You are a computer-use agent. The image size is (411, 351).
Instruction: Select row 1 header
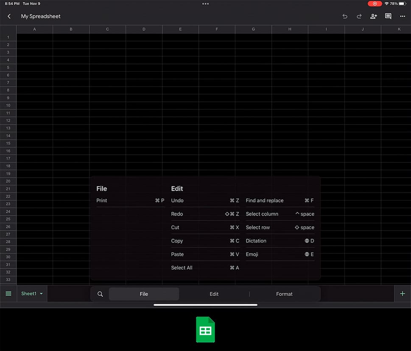pyautogui.click(x=8, y=37)
